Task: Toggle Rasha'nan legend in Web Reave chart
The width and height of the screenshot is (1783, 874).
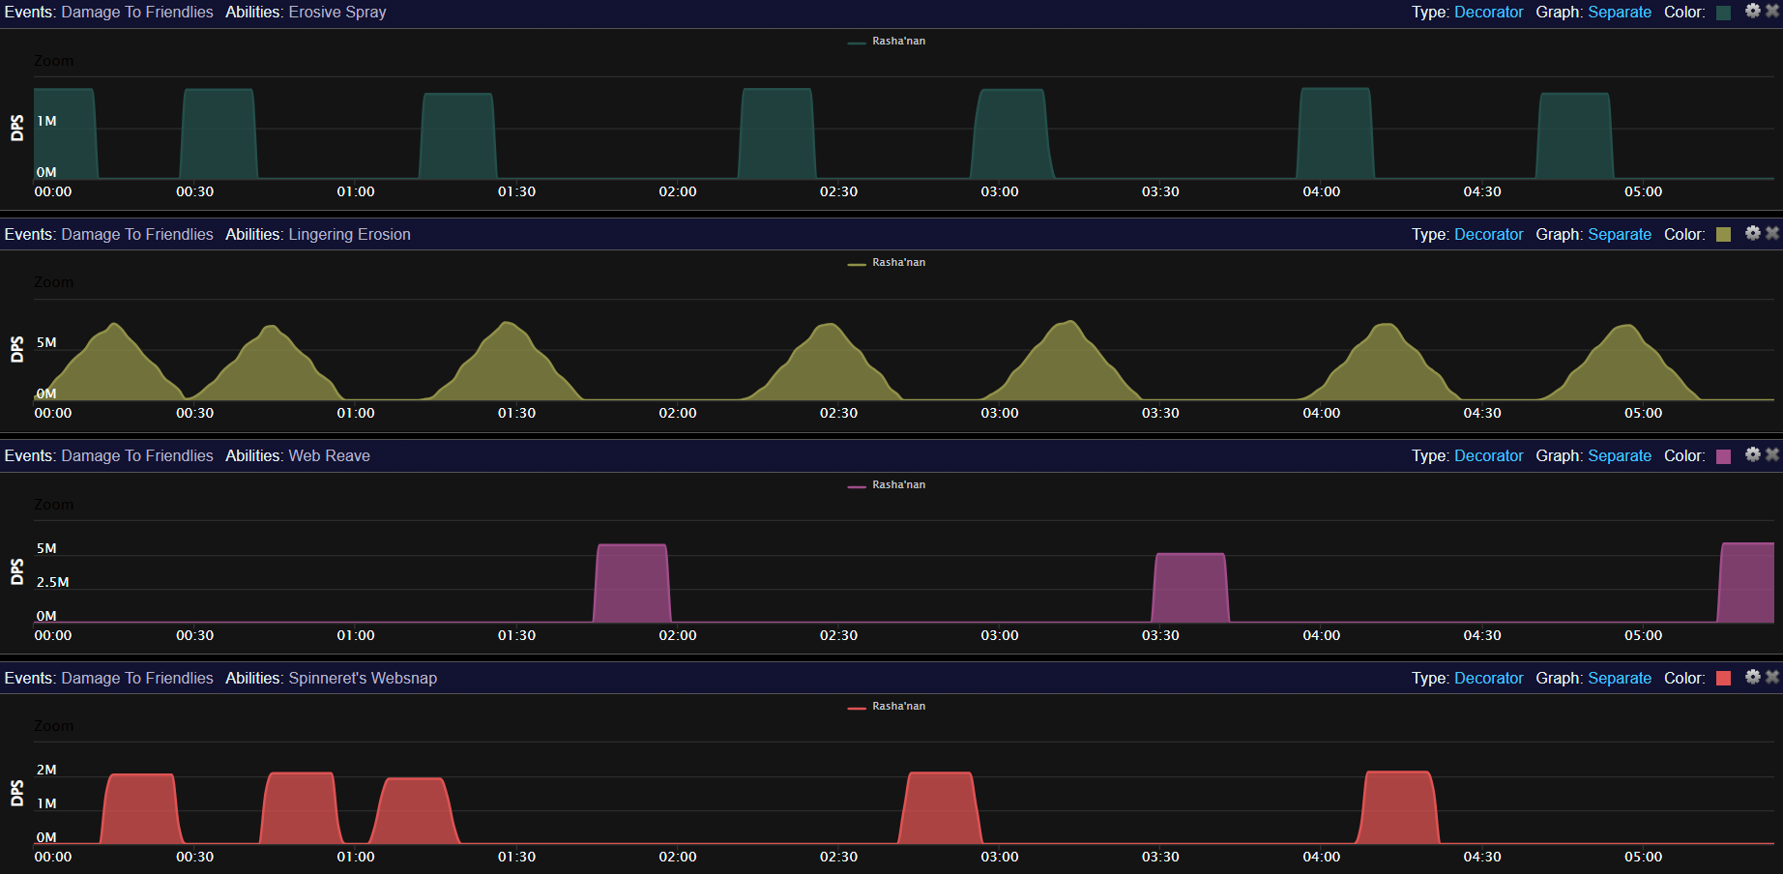Action: tap(887, 485)
